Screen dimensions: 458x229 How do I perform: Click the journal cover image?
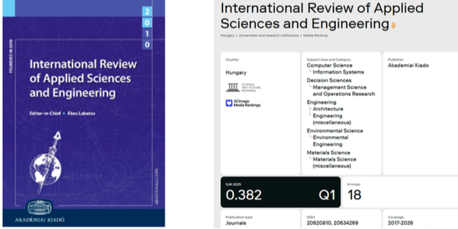pyautogui.click(x=84, y=114)
